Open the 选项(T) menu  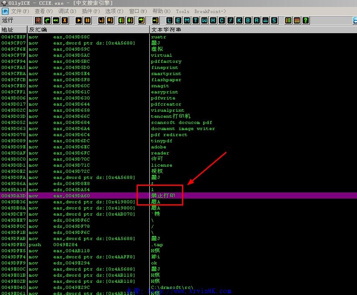[x=114, y=11]
